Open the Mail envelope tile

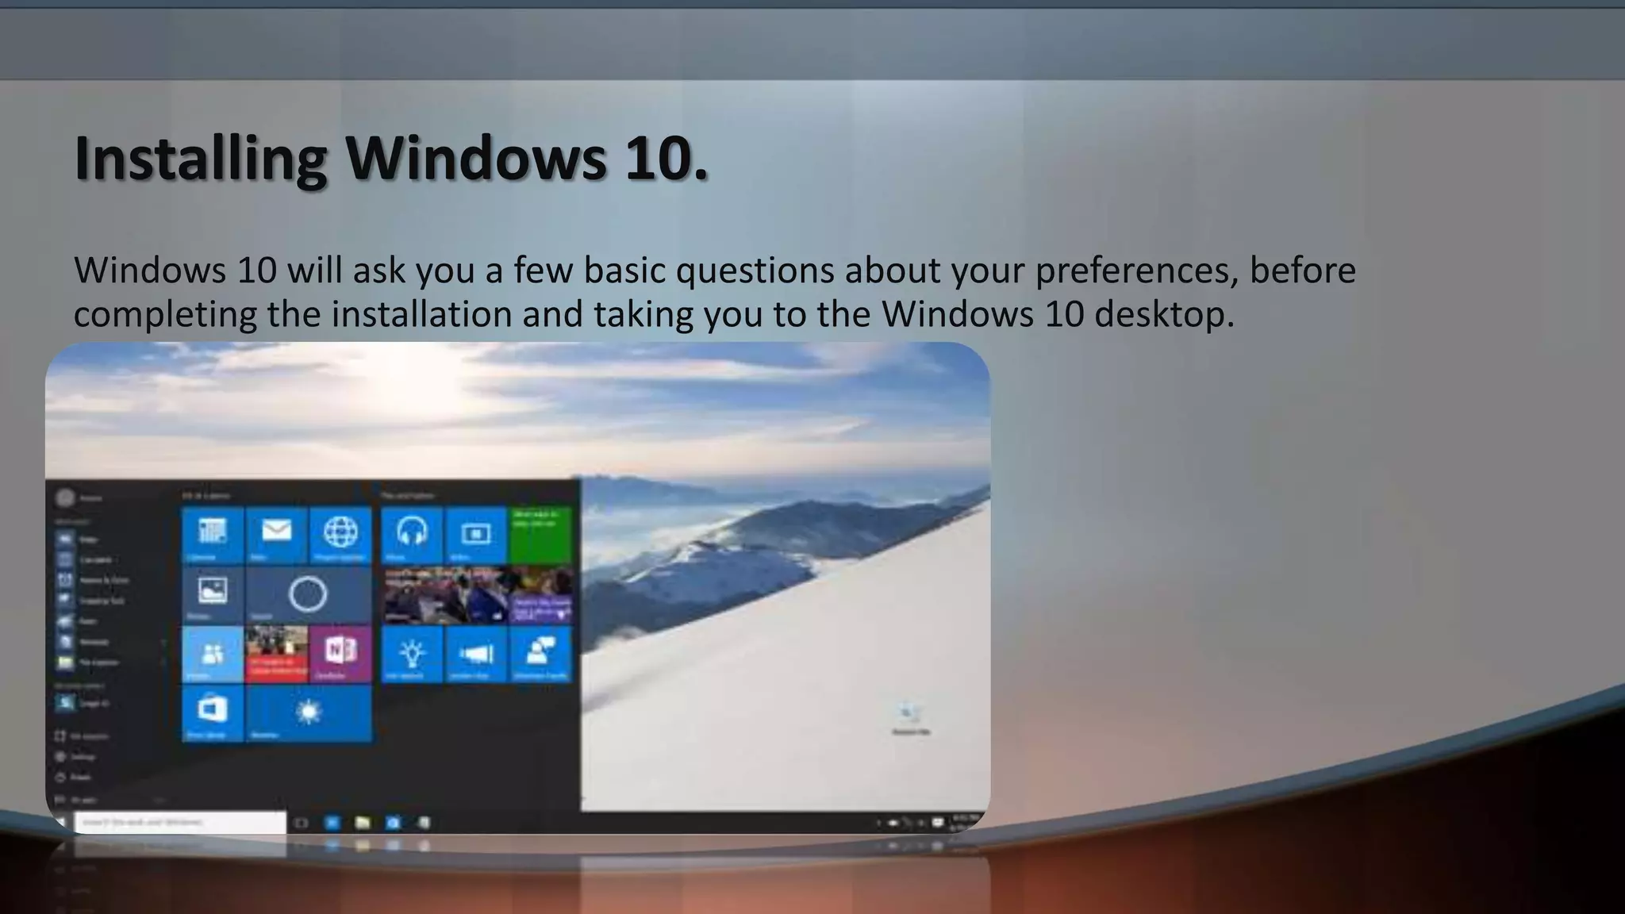[x=276, y=535]
